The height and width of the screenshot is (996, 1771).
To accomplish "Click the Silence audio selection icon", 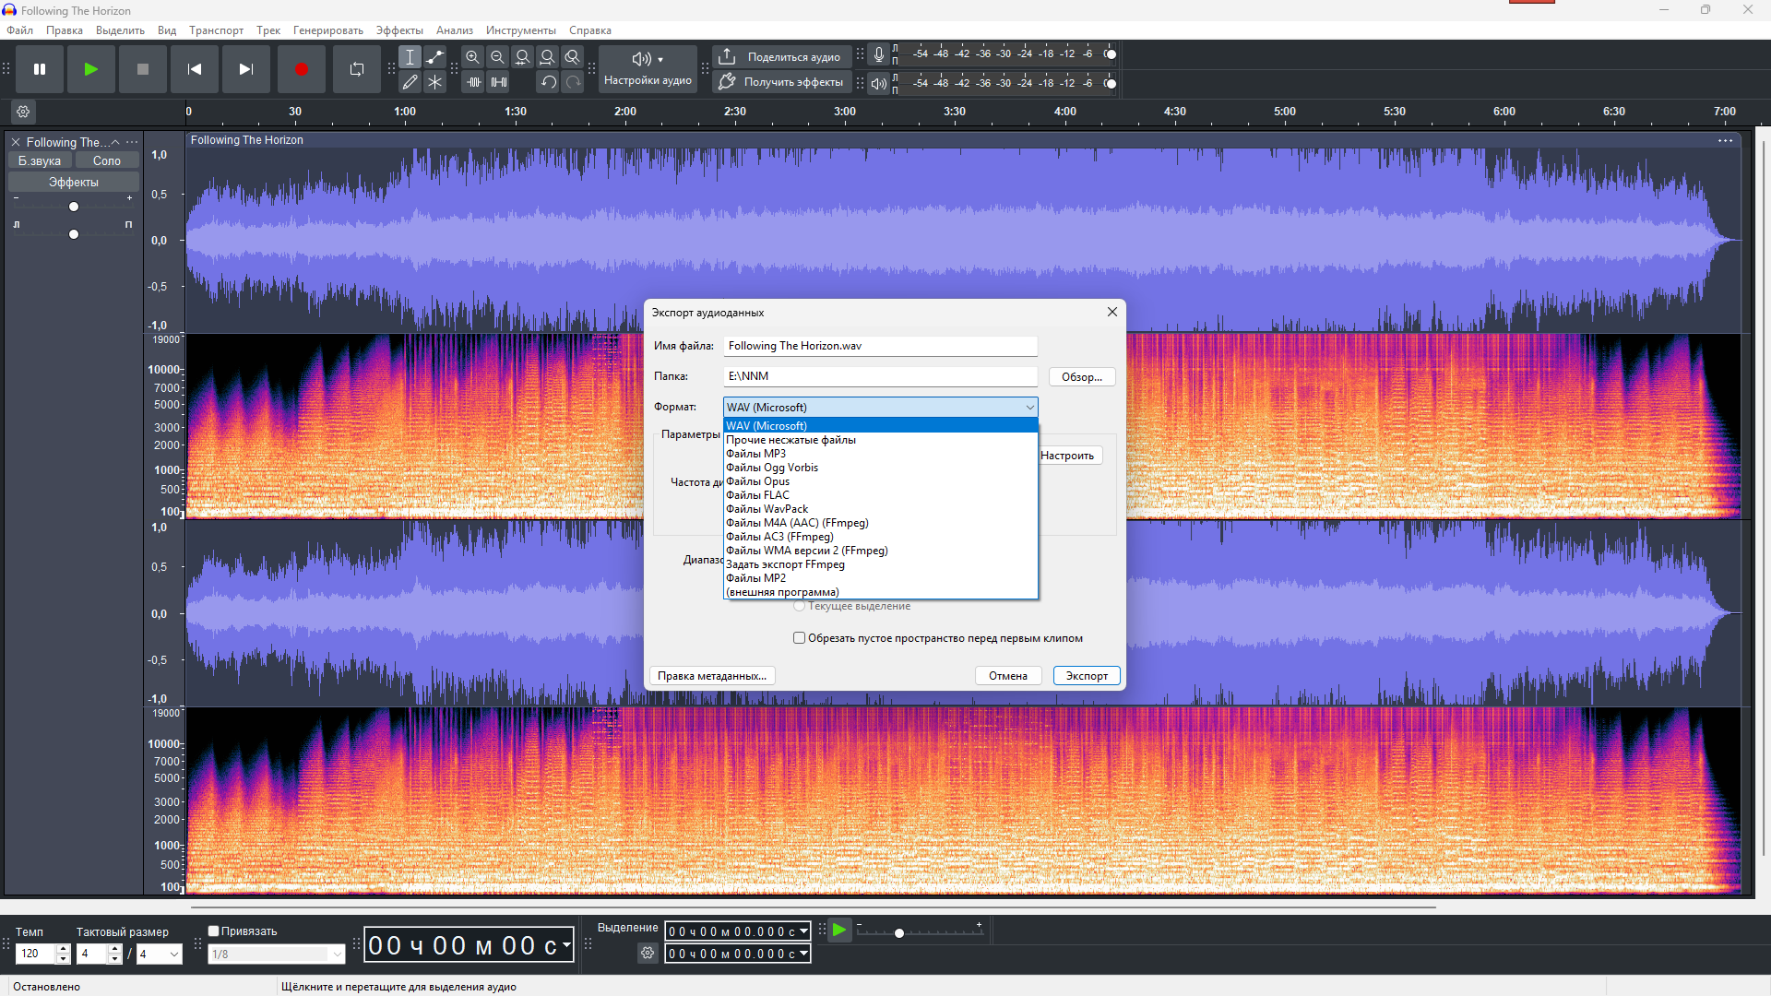I will coord(498,82).
